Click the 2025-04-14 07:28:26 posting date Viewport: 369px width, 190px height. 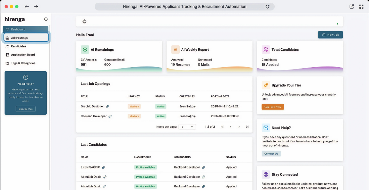pyautogui.click(x=225, y=116)
